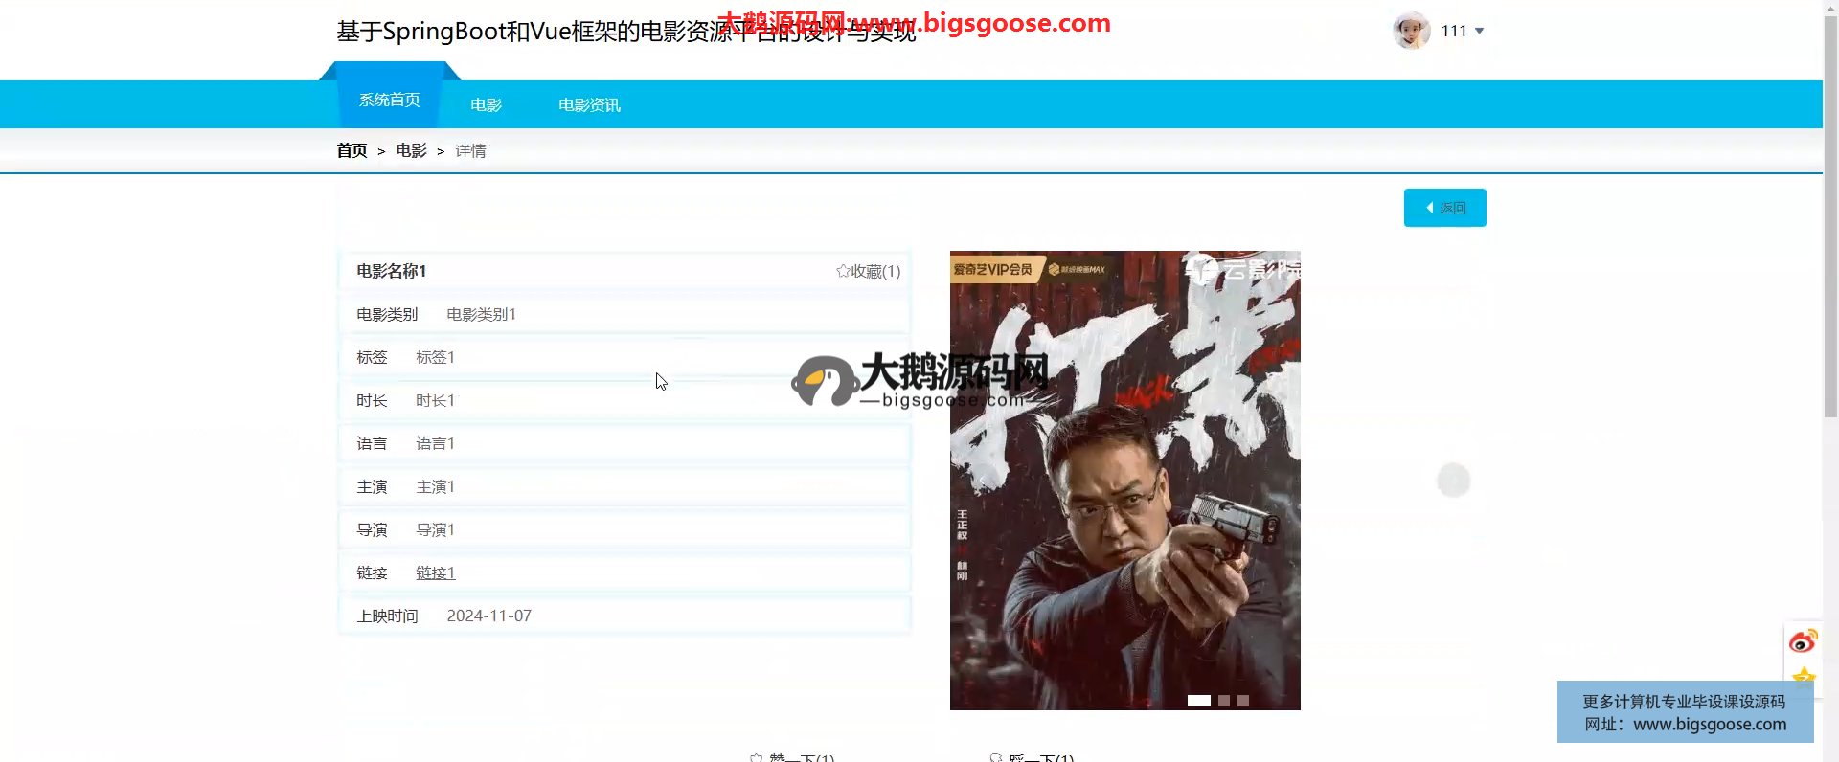The height and width of the screenshot is (762, 1839).
Task: Go to the 系统首页 tab
Action: pyautogui.click(x=389, y=101)
